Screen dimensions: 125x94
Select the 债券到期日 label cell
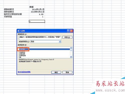click(x=16, y=12)
